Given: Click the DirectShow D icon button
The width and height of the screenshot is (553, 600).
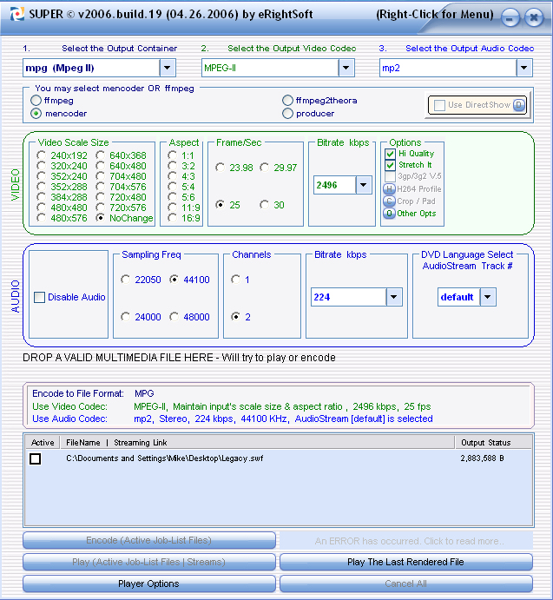Looking at the screenshot, I should (x=519, y=105).
